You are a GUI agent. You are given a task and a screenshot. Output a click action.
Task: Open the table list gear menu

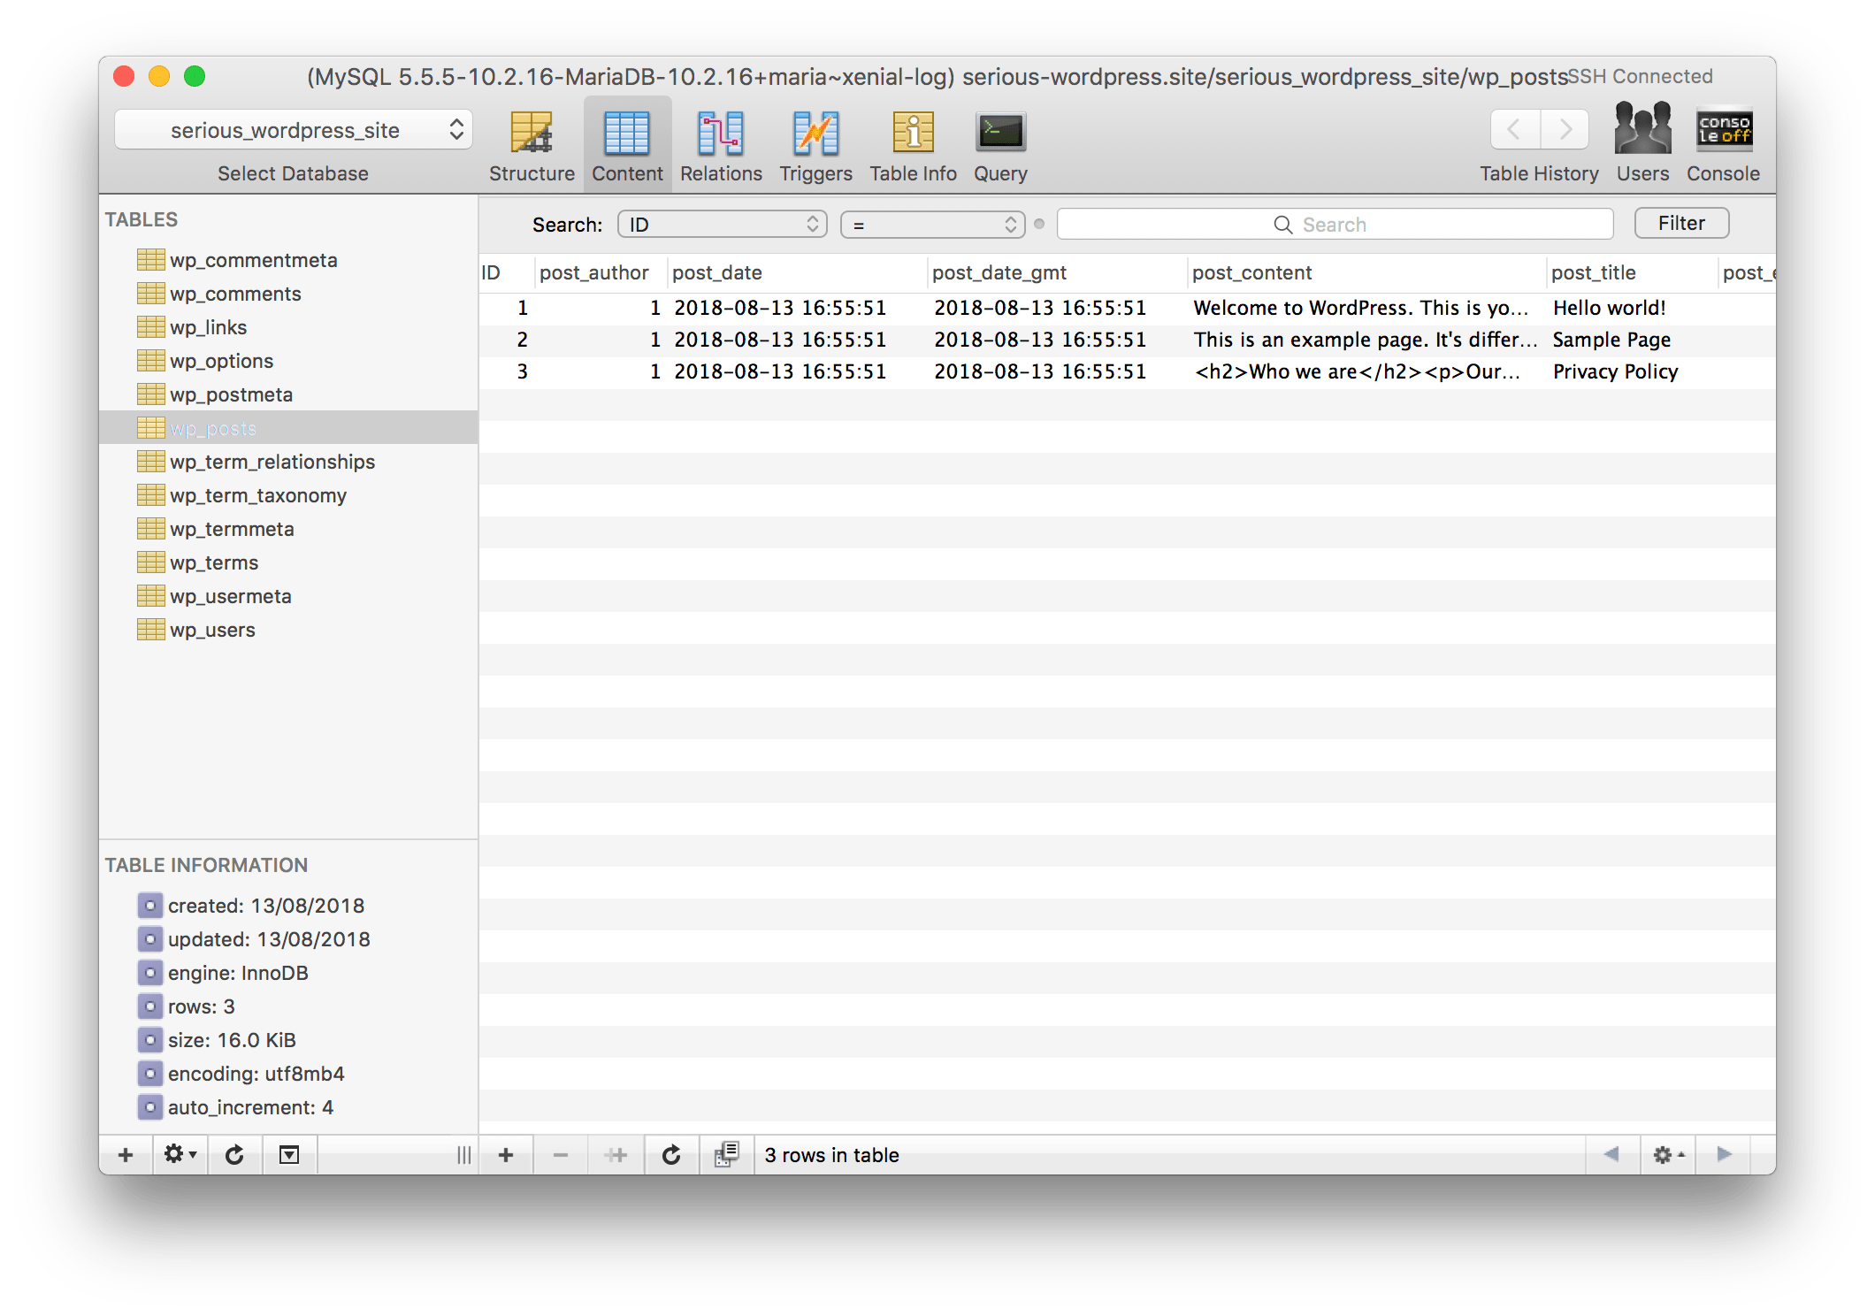180,1155
